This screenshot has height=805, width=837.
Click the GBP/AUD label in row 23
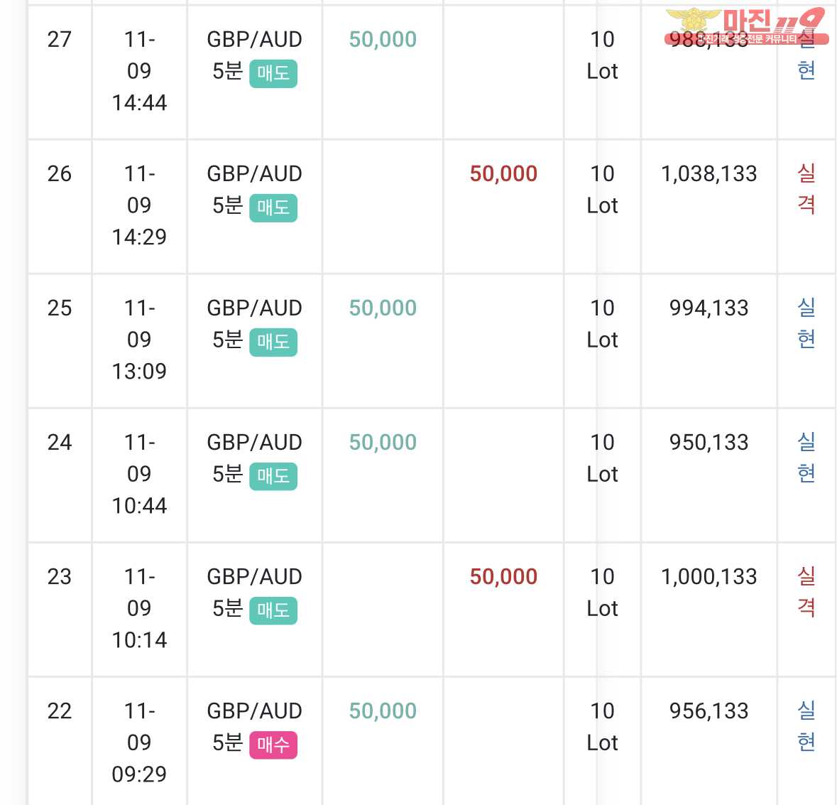pos(255,577)
